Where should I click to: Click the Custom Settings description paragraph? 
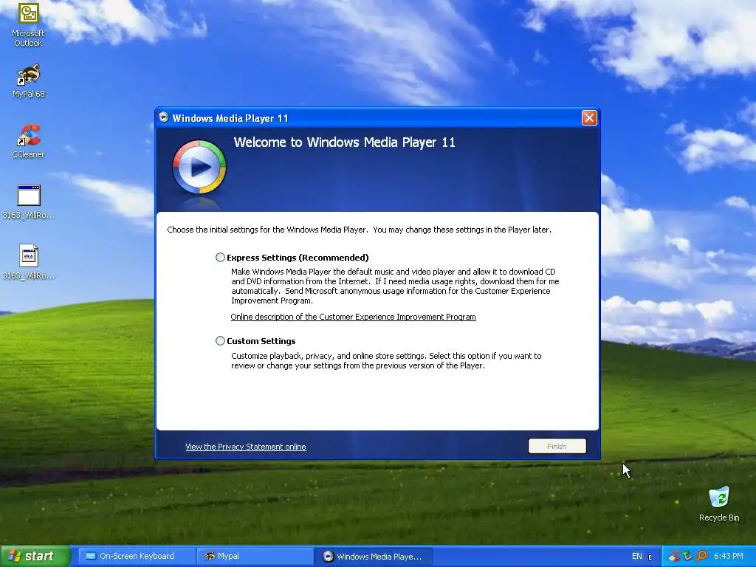[x=386, y=360]
